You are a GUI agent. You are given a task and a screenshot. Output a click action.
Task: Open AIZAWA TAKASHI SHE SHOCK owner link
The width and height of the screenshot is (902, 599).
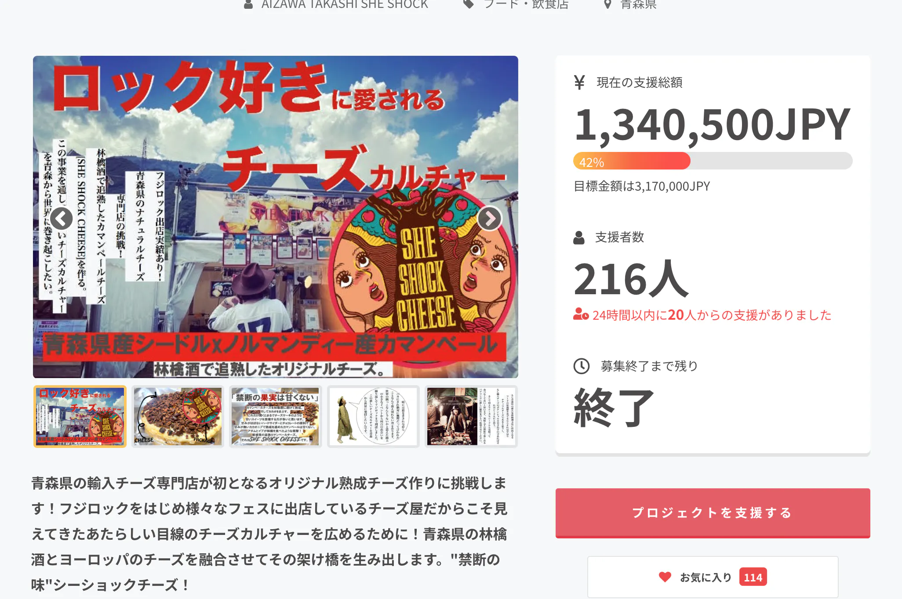click(344, 4)
